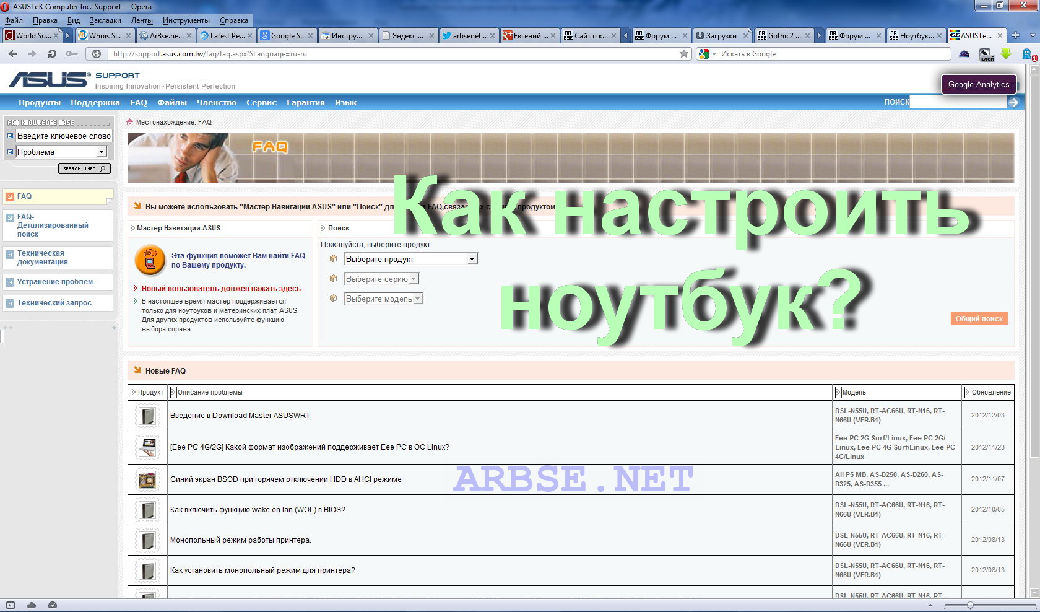Open Введение в Download Master ASUSWRT

point(240,416)
